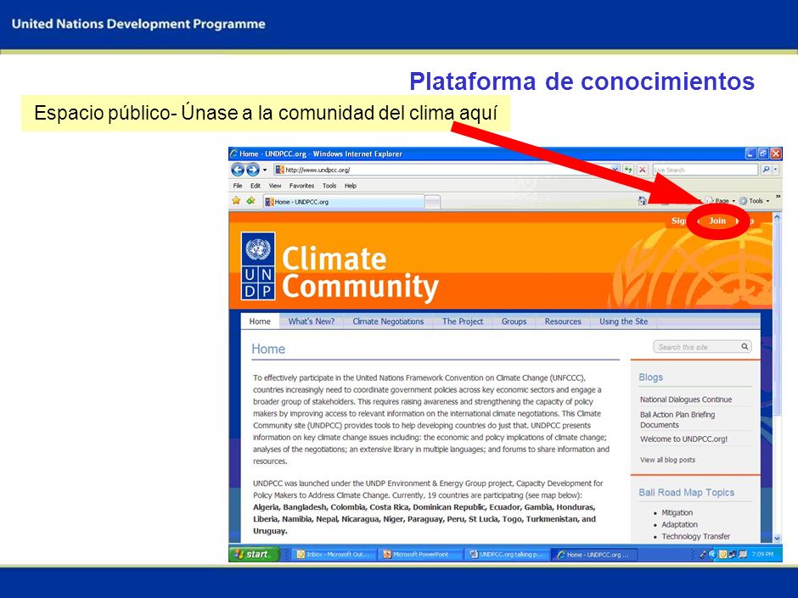Screen dimensions: 798x598
Task: Click the site search magnifier icon
Action: click(x=745, y=346)
